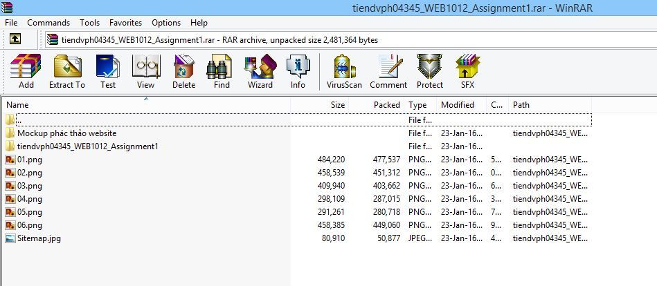This screenshot has width=657, height=286.
Task: Open the Favorites menu
Action: 126,23
